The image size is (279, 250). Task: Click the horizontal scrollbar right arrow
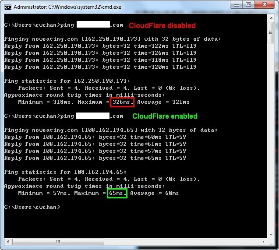coord(264,242)
